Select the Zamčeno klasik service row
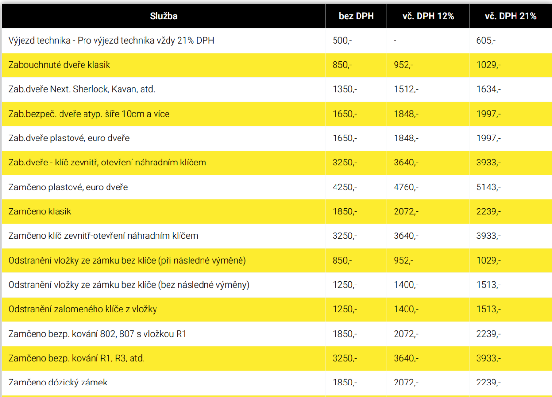552x397 pixels. pyautogui.click(x=277, y=212)
